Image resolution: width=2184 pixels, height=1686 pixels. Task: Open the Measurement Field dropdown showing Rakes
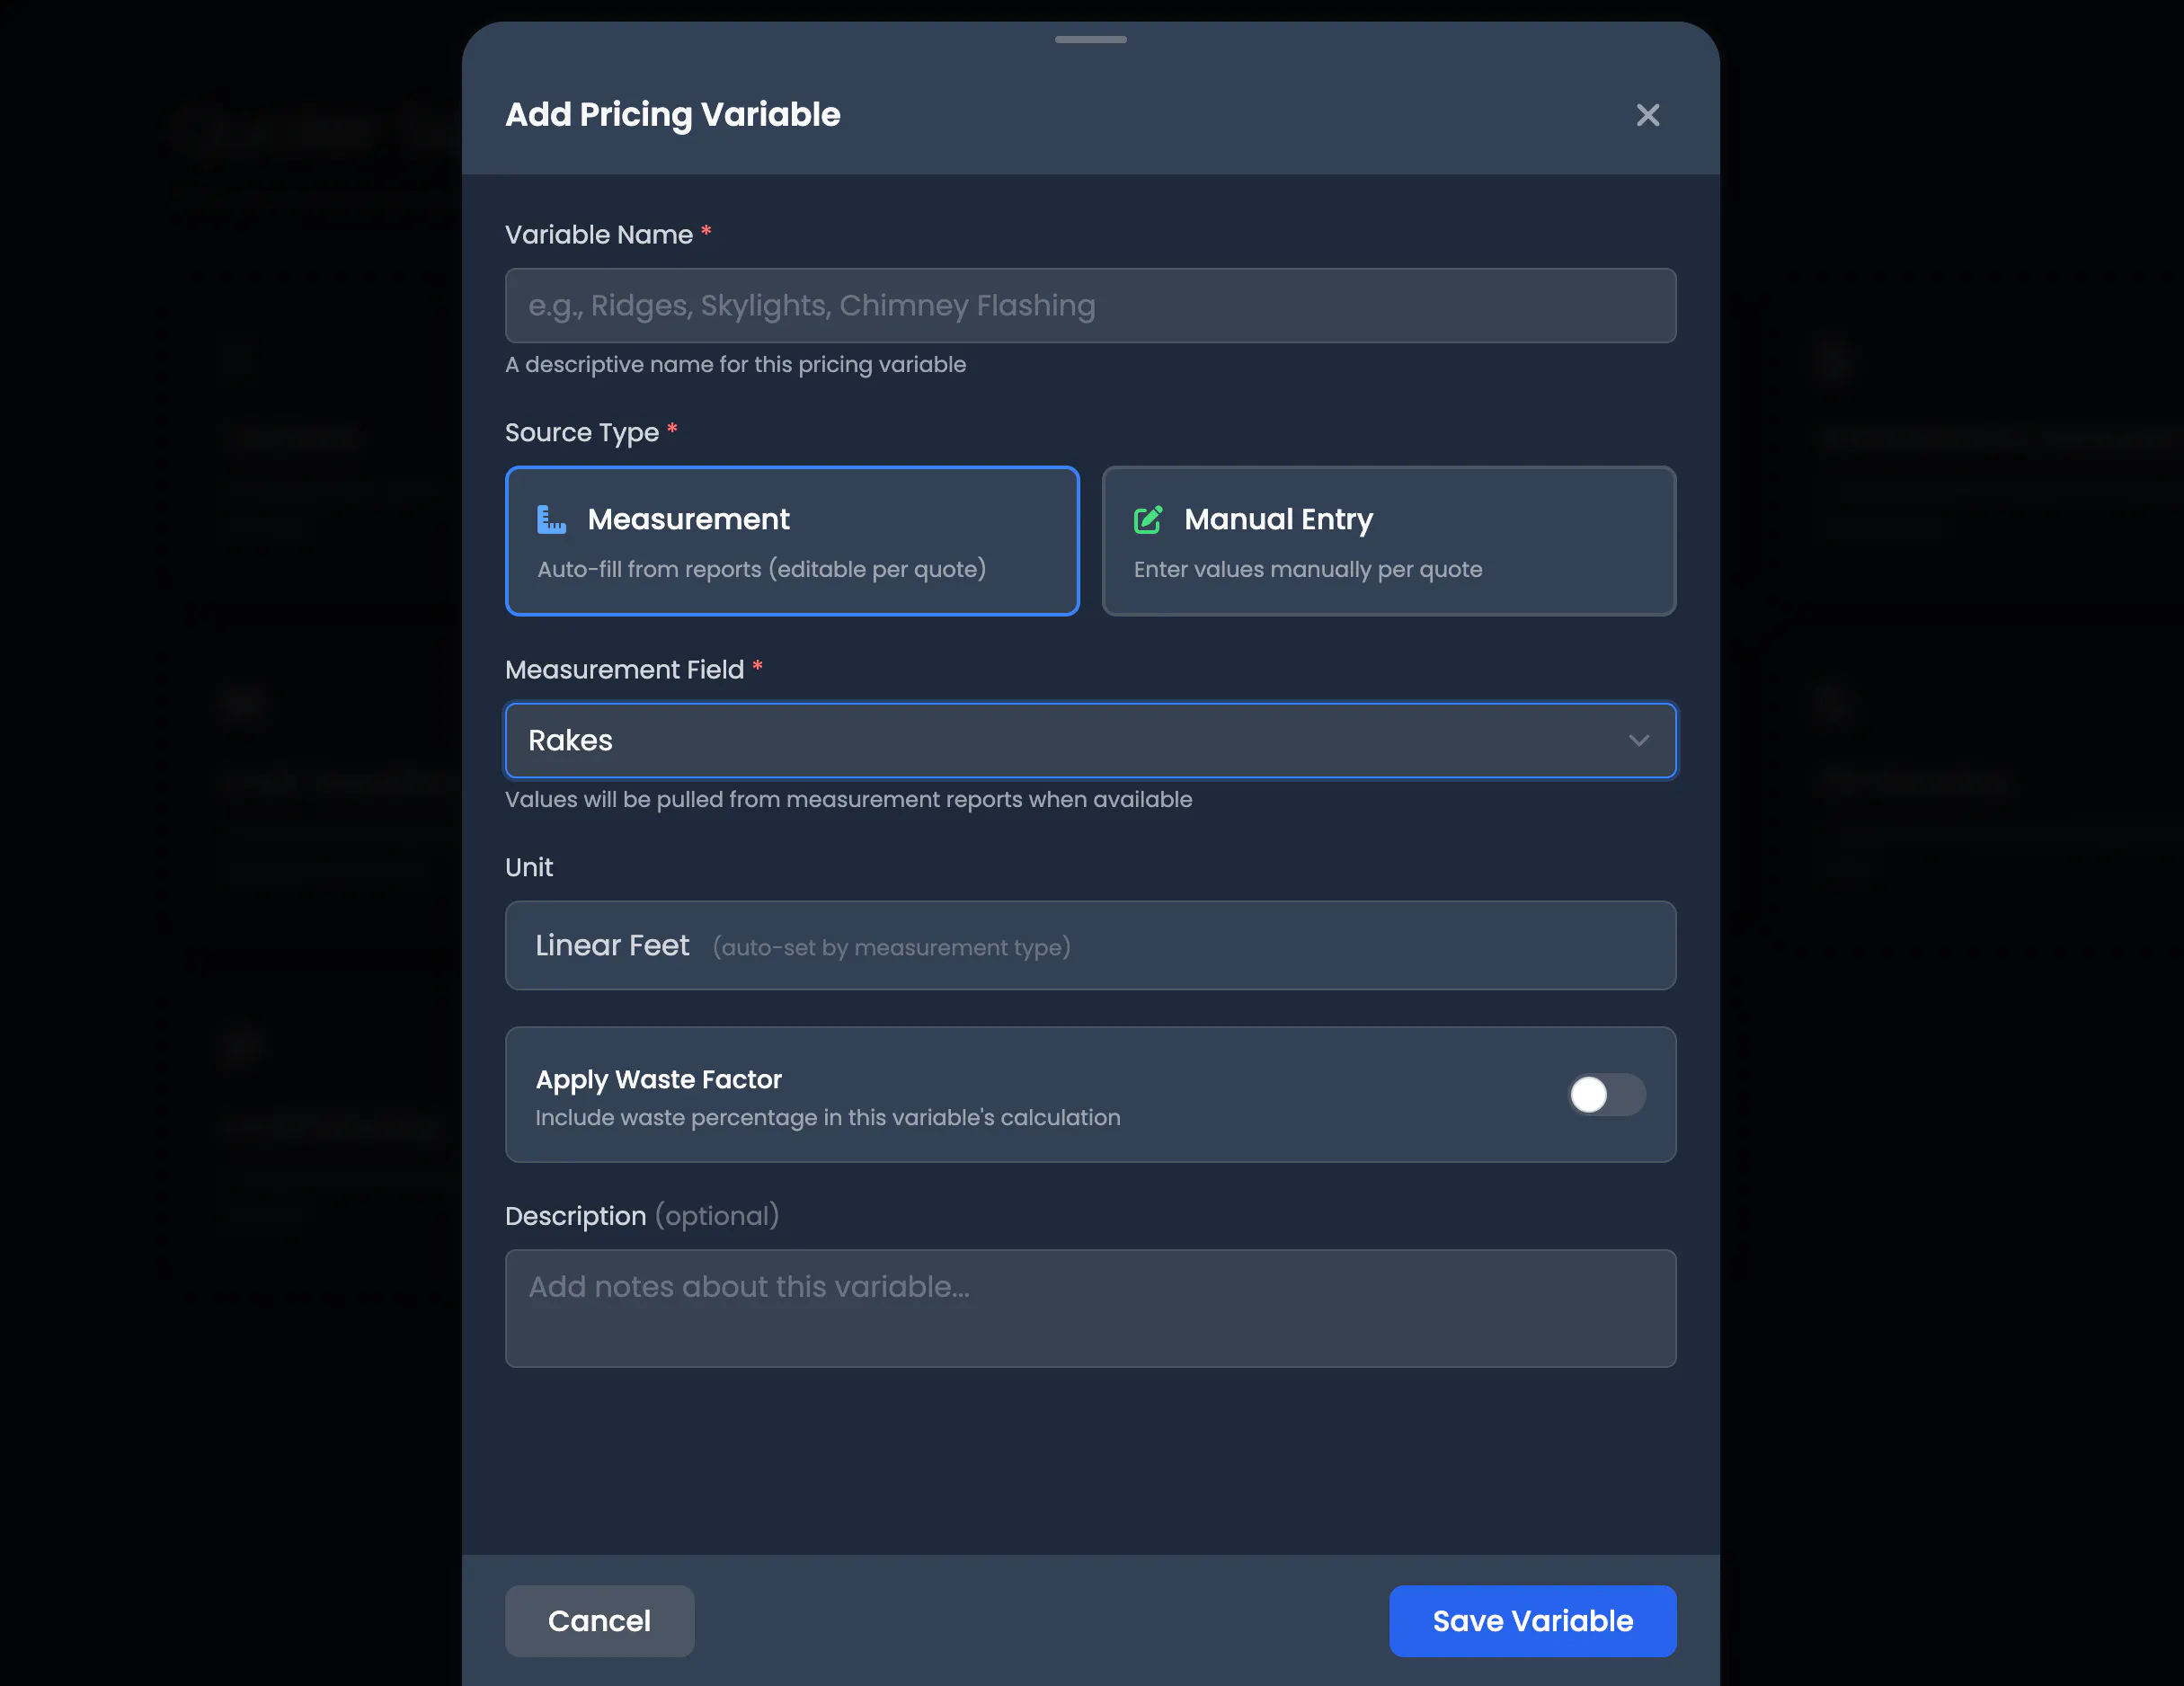tap(1090, 740)
